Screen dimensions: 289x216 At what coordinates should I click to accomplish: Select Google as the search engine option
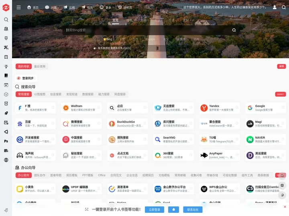pos(151,39)
